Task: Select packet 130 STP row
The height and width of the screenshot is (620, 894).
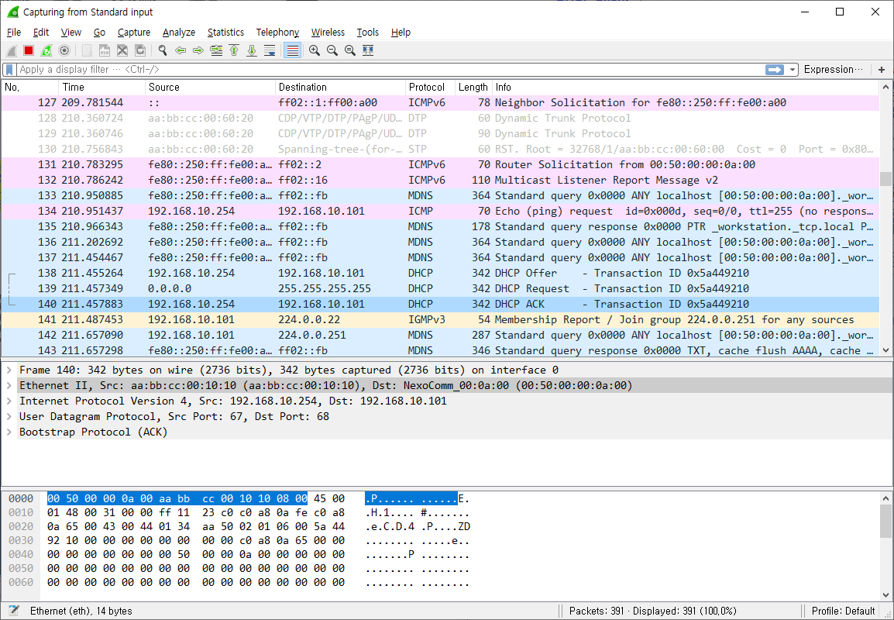Action: (x=441, y=149)
